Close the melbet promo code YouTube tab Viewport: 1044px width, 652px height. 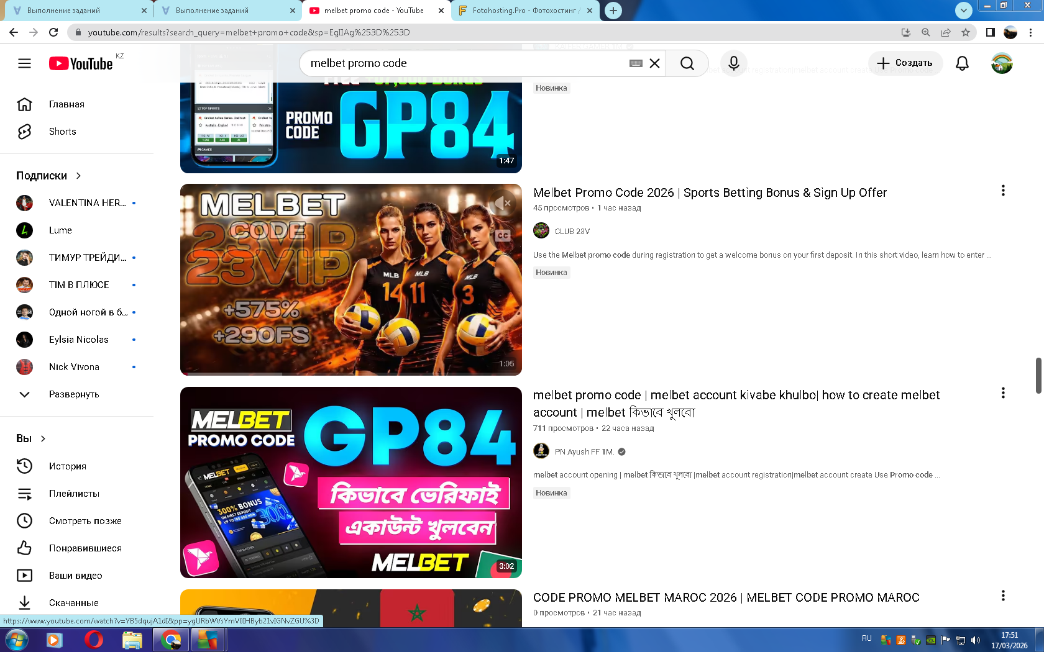(441, 11)
